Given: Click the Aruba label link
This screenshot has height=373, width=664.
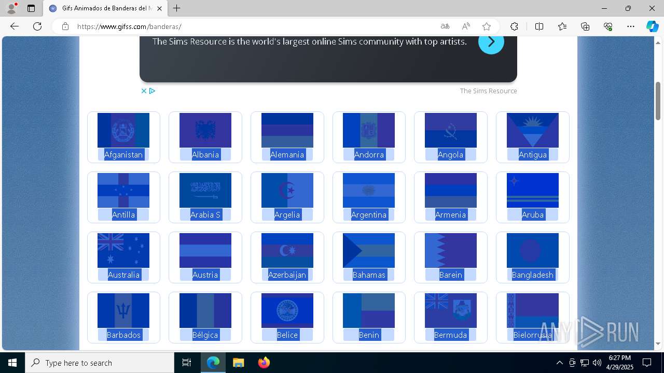Looking at the screenshot, I should pyautogui.click(x=533, y=214).
